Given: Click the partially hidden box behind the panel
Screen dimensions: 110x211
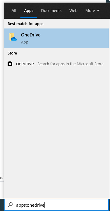Looking at the screenshot, I should (2, 178).
